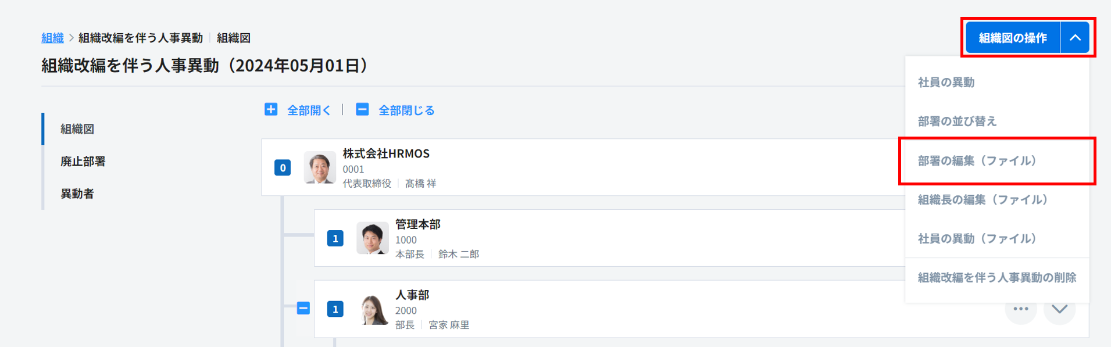Open the three-dots menu on the 人事部 row
This screenshot has height=347, width=1111.
[1020, 309]
